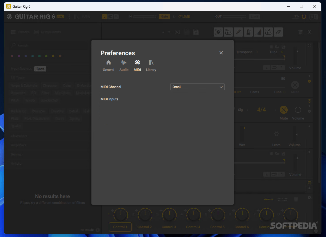Image resolution: width=326 pixels, height=237 pixels.
Task: Select the Control 3 macro button
Action: click(169, 227)
